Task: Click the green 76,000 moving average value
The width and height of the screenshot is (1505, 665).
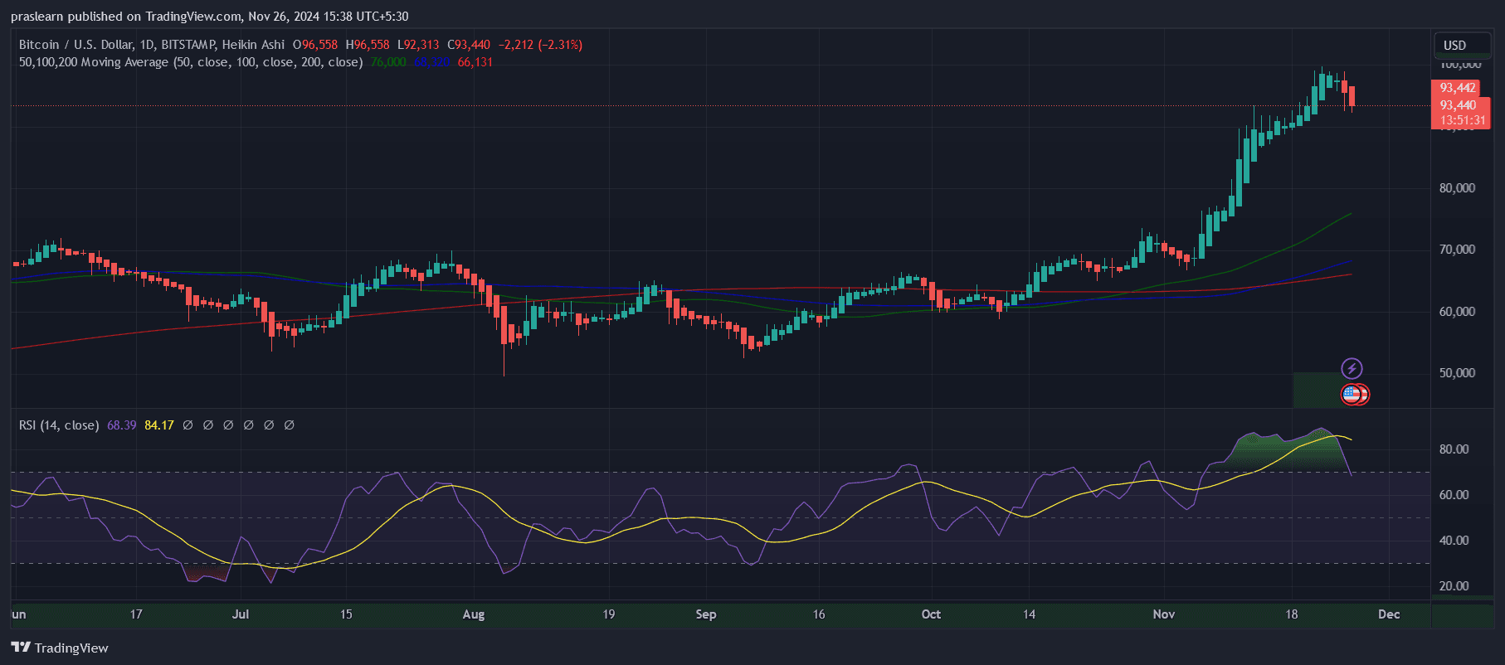Action: coord(388,62)
